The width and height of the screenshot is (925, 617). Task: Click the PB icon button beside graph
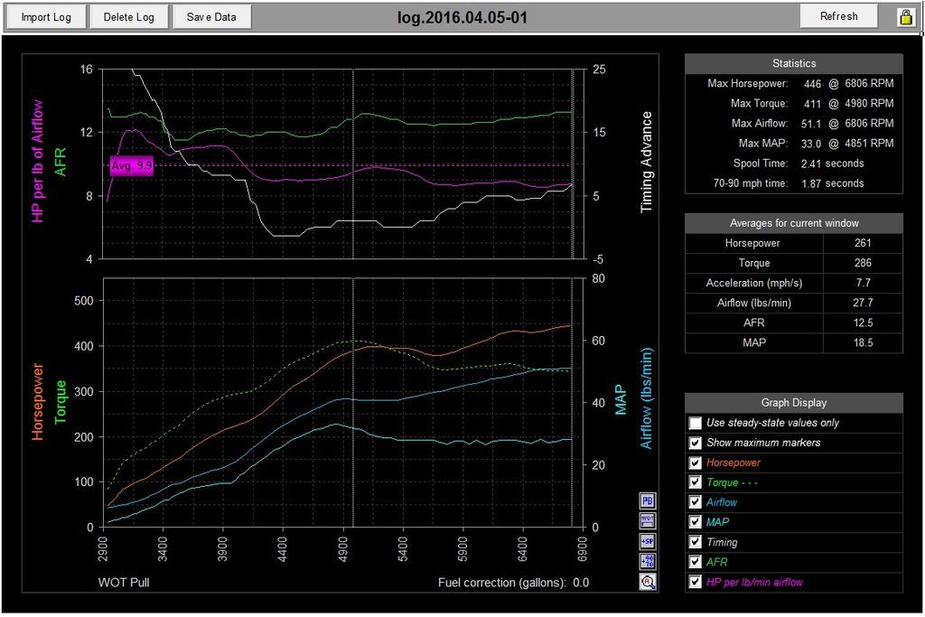(x=647, y=500)
